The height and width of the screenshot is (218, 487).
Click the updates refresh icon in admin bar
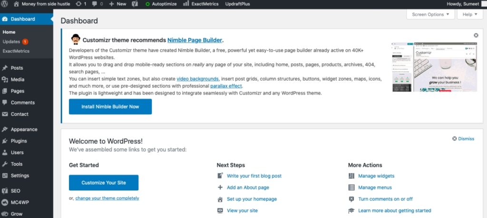pos(79,4)
